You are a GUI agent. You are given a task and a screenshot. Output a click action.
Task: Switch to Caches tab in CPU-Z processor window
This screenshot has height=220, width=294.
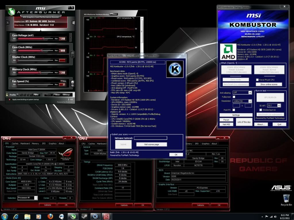click(x=15, y=144)
